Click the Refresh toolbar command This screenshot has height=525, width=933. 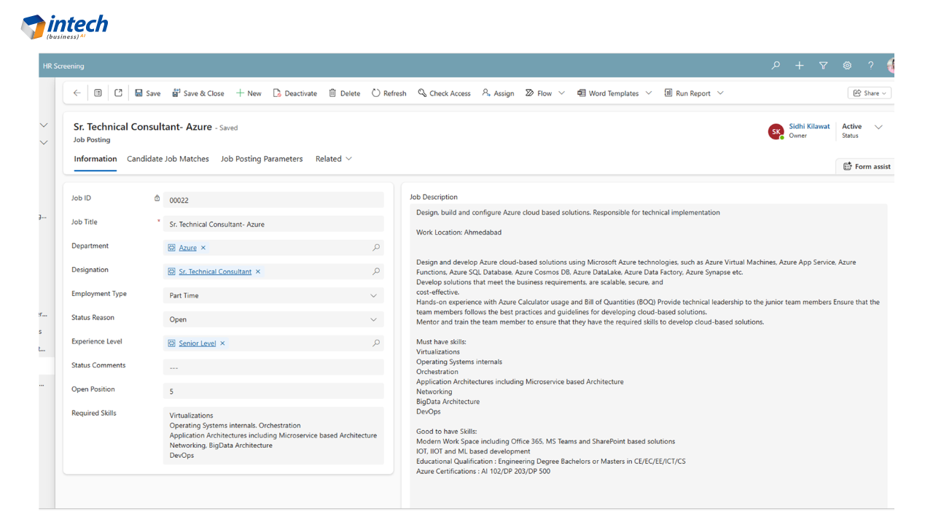click(x=389, y=93)
